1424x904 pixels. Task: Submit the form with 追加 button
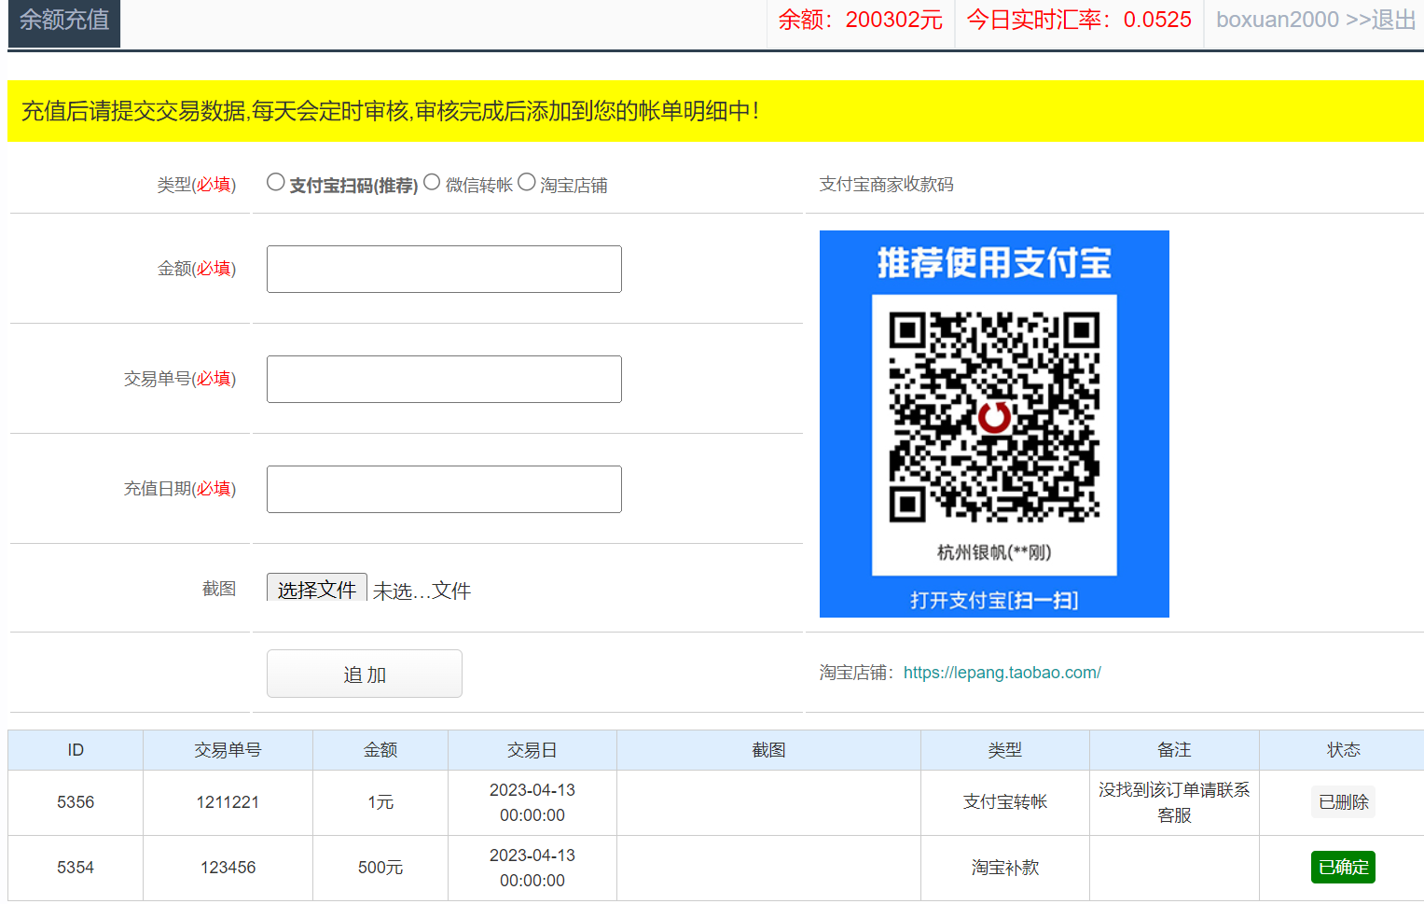click(364, 674)
